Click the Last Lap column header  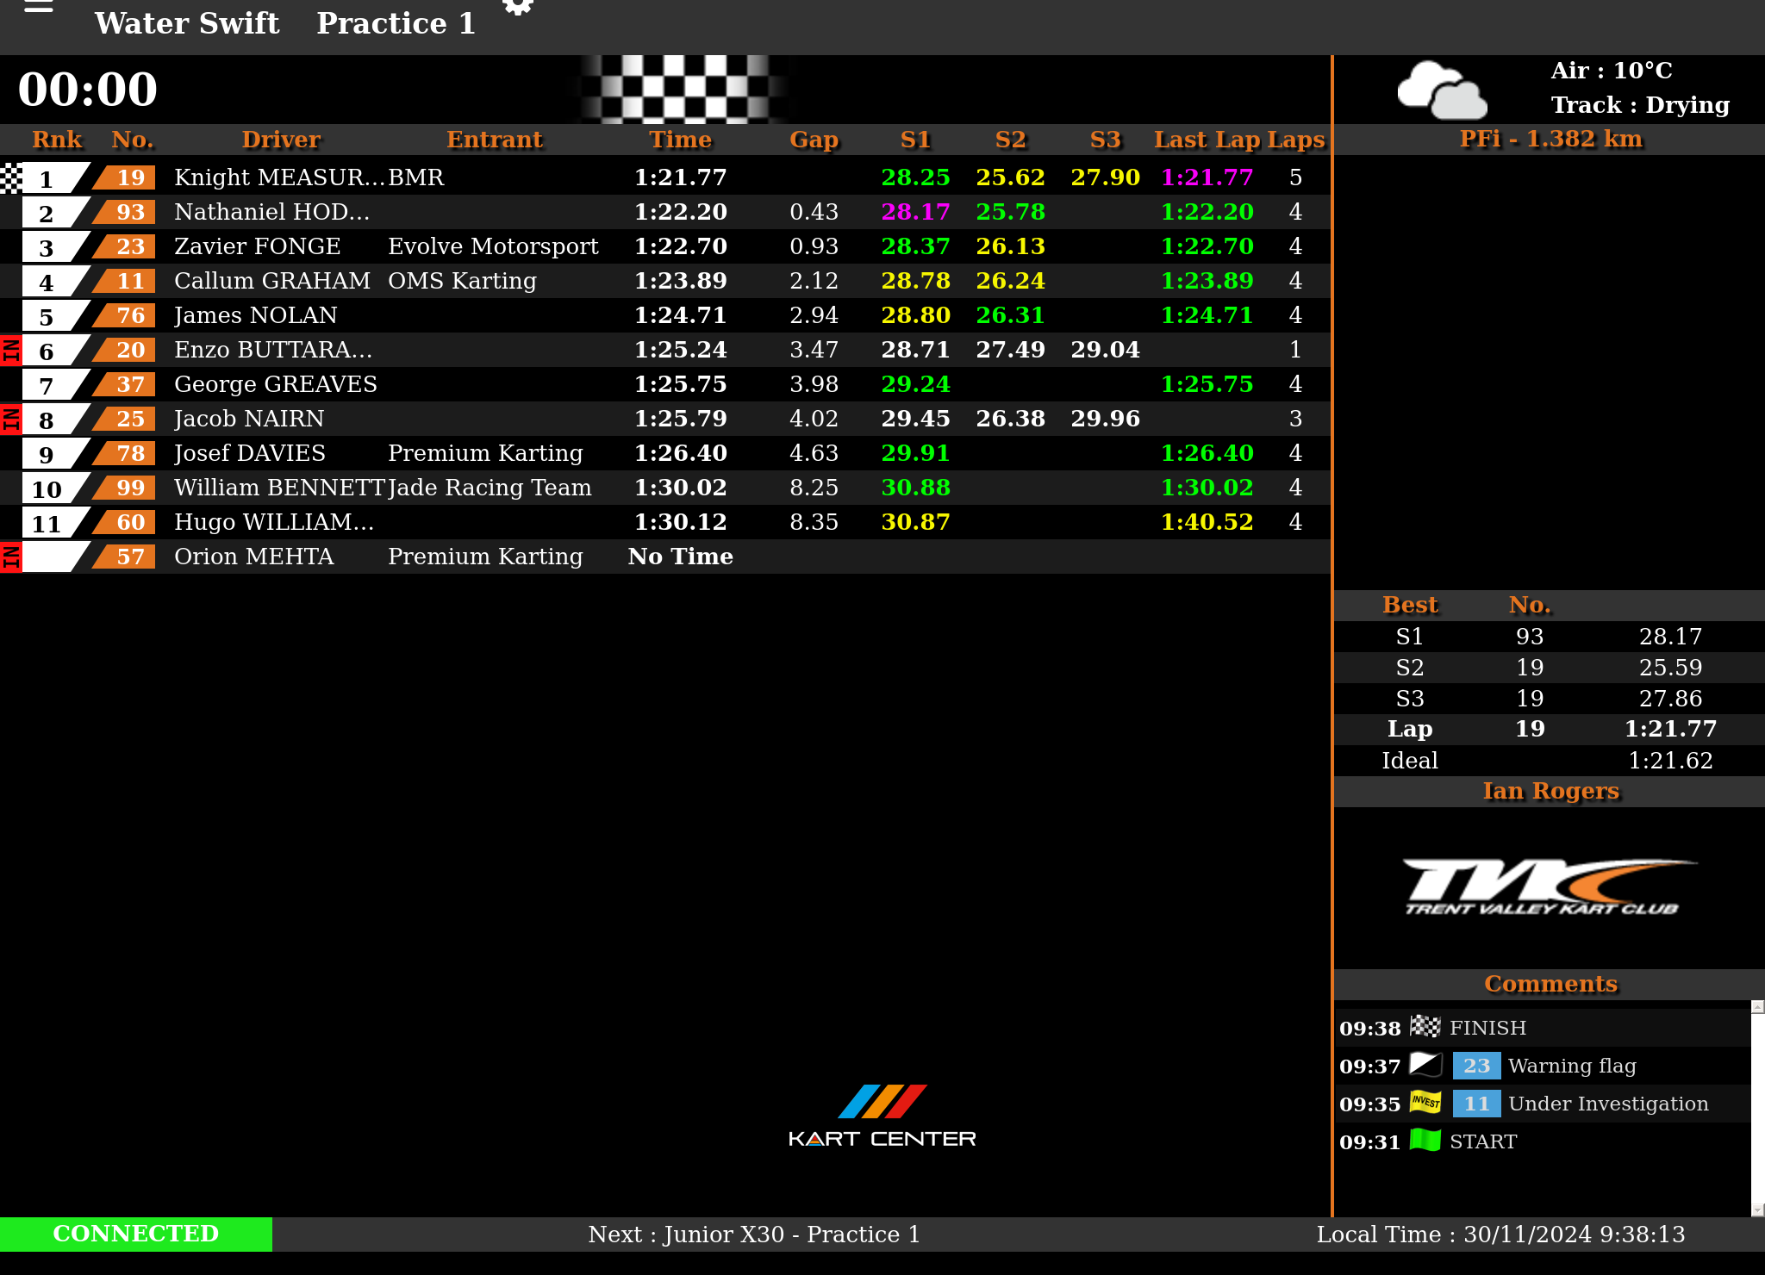coord(1207,140)
